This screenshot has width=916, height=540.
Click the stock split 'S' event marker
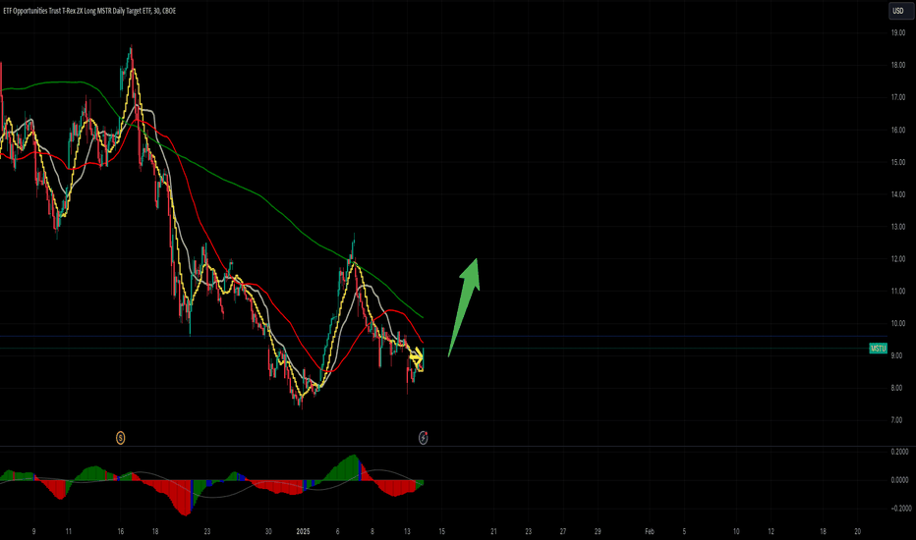point(120,437)
